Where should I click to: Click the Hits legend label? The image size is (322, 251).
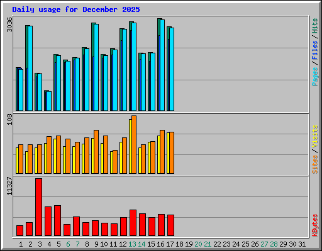[x=315, y=26]
